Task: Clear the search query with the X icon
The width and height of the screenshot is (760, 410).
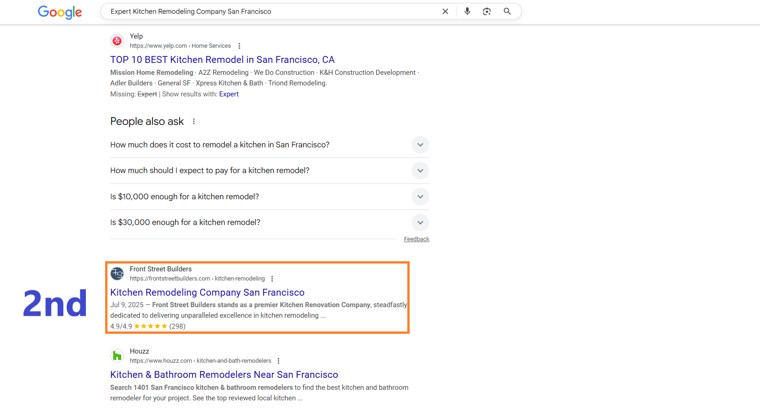Action: pyautogui.click(x=445, y=11)
